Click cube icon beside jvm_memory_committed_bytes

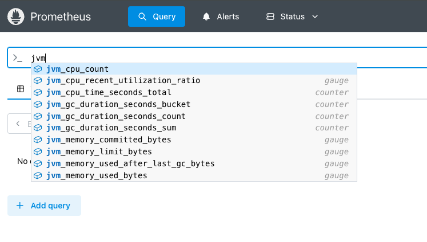pyautogui.click(x=38, y=140)
